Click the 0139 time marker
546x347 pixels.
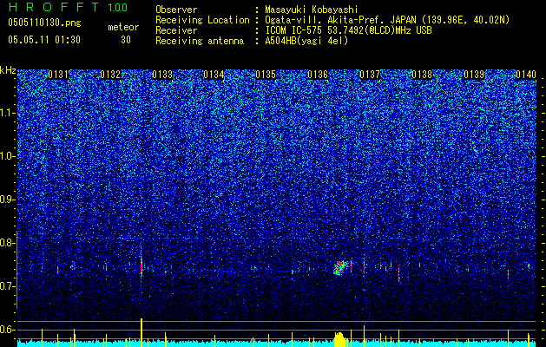pos(474,75)
